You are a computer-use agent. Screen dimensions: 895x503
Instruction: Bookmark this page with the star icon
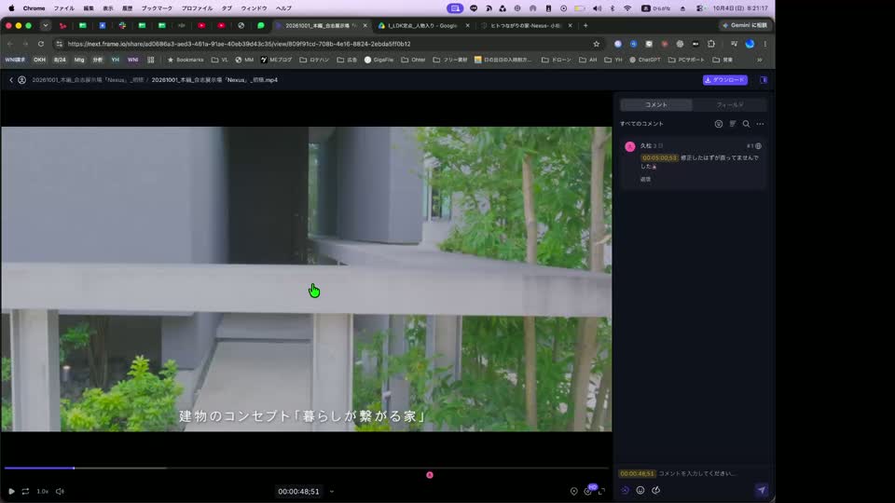[597, 44]
